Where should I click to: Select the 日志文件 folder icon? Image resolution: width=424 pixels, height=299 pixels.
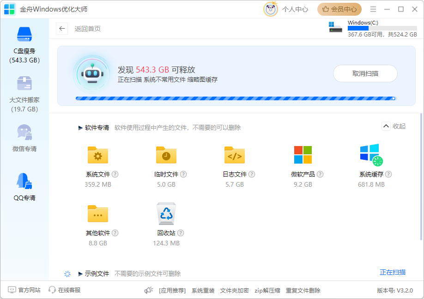(235, 155)
